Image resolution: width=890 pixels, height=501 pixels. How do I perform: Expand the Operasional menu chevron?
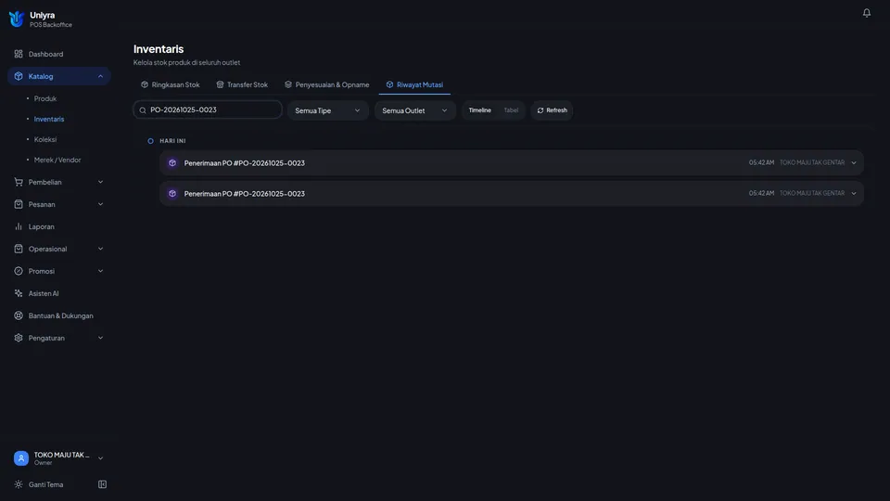coord(100,249)
